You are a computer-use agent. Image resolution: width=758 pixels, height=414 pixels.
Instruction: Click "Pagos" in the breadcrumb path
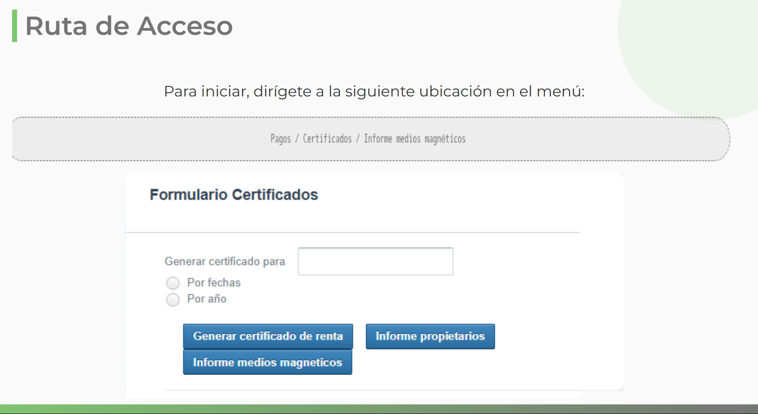[x=281, y=139]
